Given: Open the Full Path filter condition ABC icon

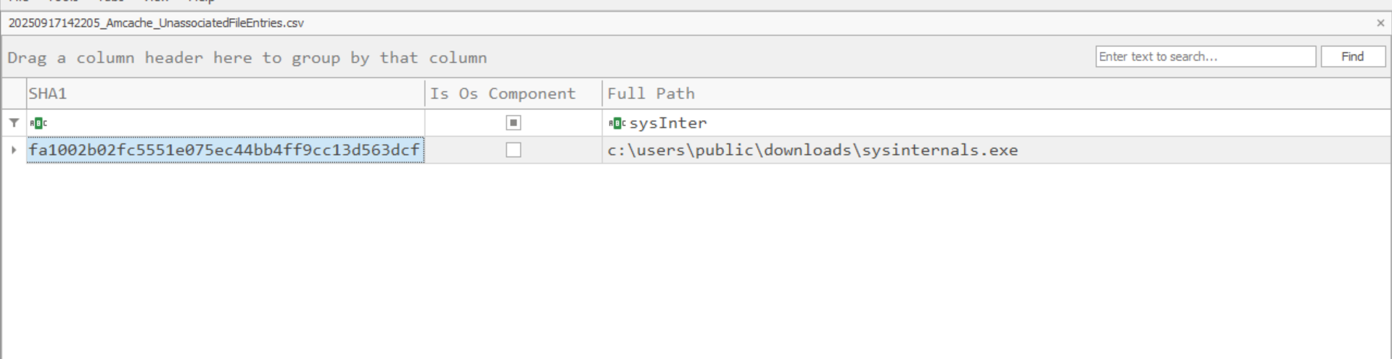Looking at the screenshot, I should point(617,123).
